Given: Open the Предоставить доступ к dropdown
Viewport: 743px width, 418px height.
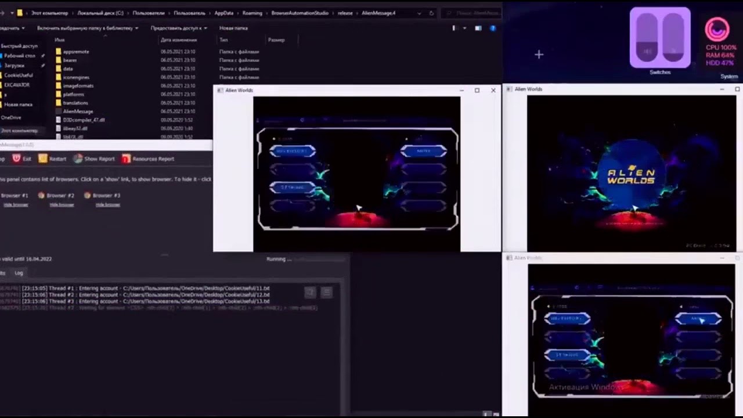Looking at the screenshot, I should (x=179, y=28).
